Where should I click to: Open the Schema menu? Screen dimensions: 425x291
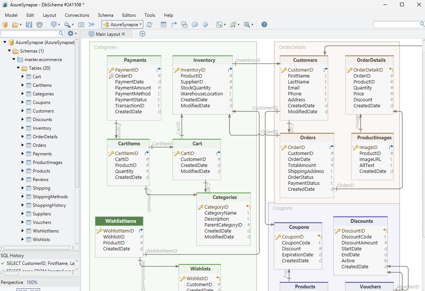[x=106, y=15]
